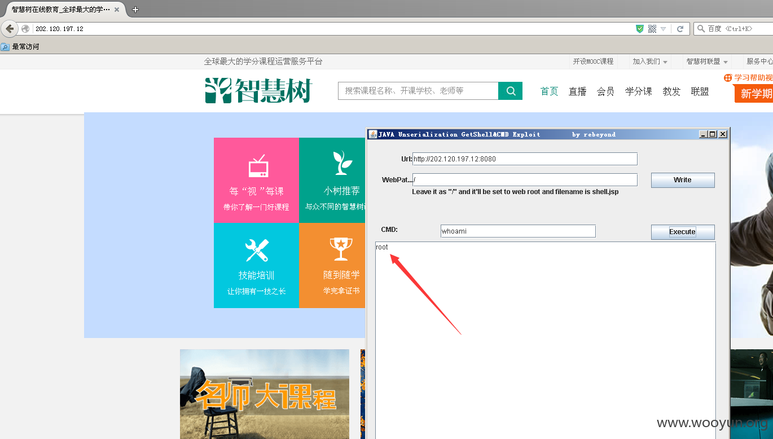
Task: Open the 服务中心 link
Action: 759,62
